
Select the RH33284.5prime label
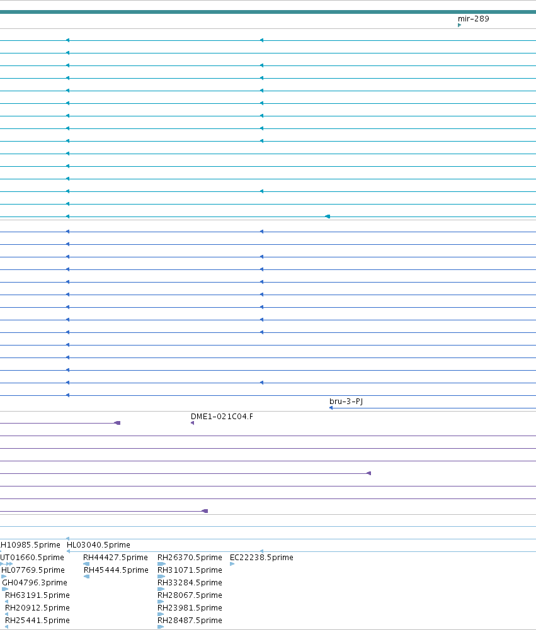pyautogui.click(x=190, y=582)
